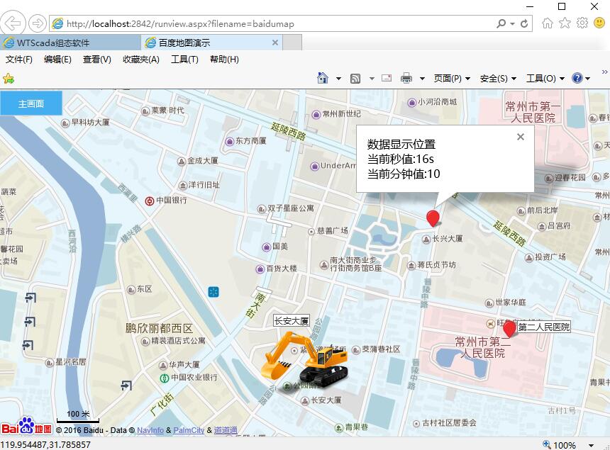
Task: Click the red marker at 第二人民医院
Action: point(509,329)
